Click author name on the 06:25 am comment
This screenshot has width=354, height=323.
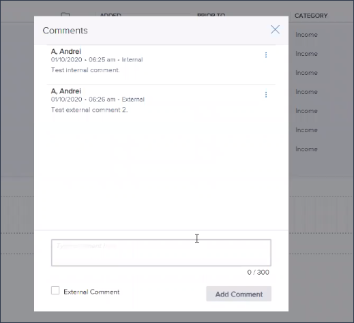[66, 52]
